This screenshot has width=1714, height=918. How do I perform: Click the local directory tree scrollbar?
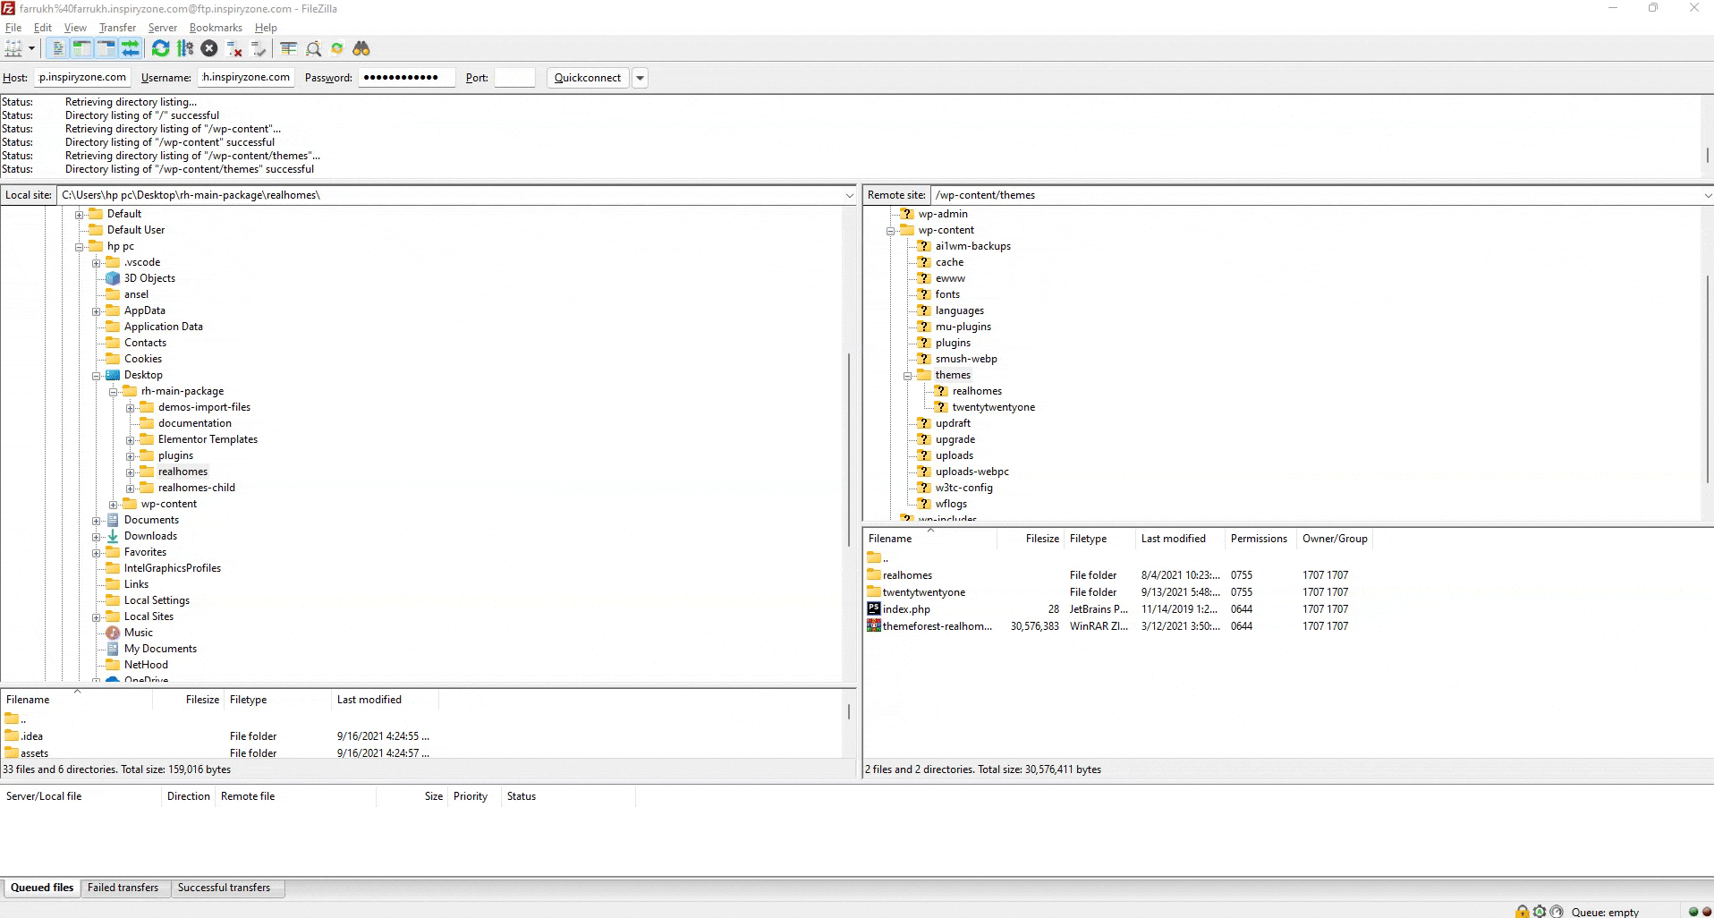849,447
